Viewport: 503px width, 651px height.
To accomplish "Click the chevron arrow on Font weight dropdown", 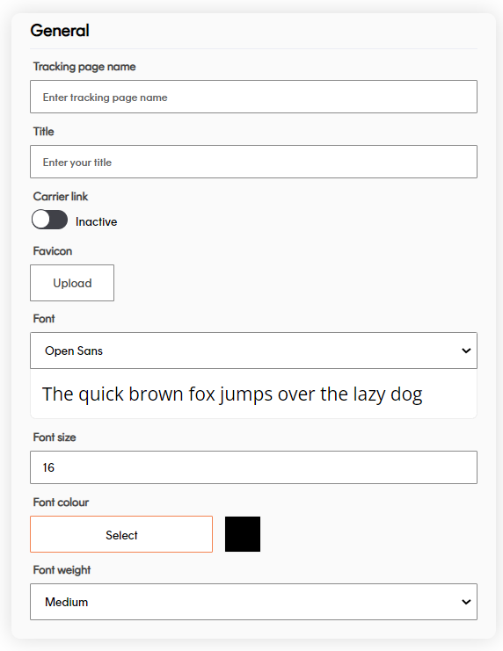I will coord(466,602).
